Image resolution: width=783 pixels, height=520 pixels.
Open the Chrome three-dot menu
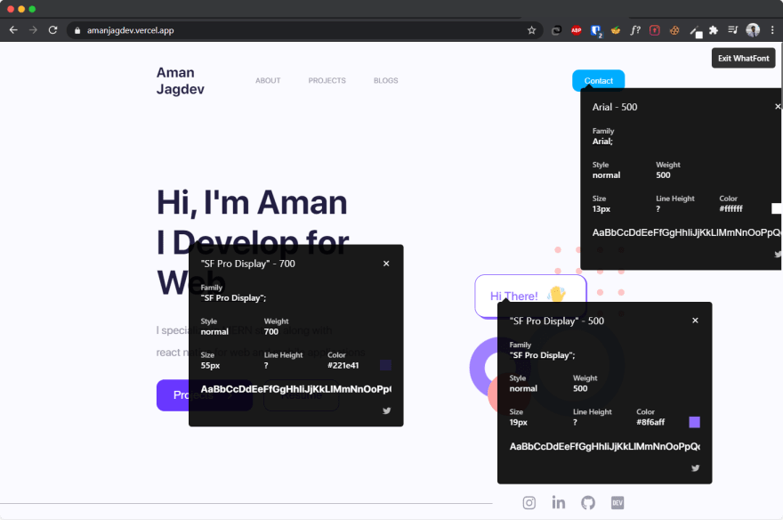772,30
